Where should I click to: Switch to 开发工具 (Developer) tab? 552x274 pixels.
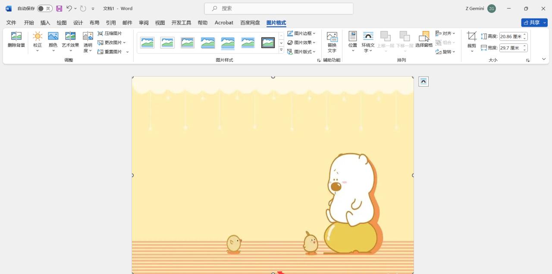181,23
